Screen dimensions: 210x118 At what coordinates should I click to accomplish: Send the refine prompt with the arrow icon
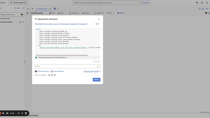point(98,66)
